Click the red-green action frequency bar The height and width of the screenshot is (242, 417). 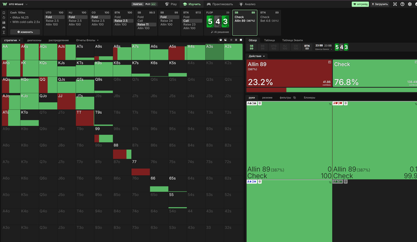point(332,90)
